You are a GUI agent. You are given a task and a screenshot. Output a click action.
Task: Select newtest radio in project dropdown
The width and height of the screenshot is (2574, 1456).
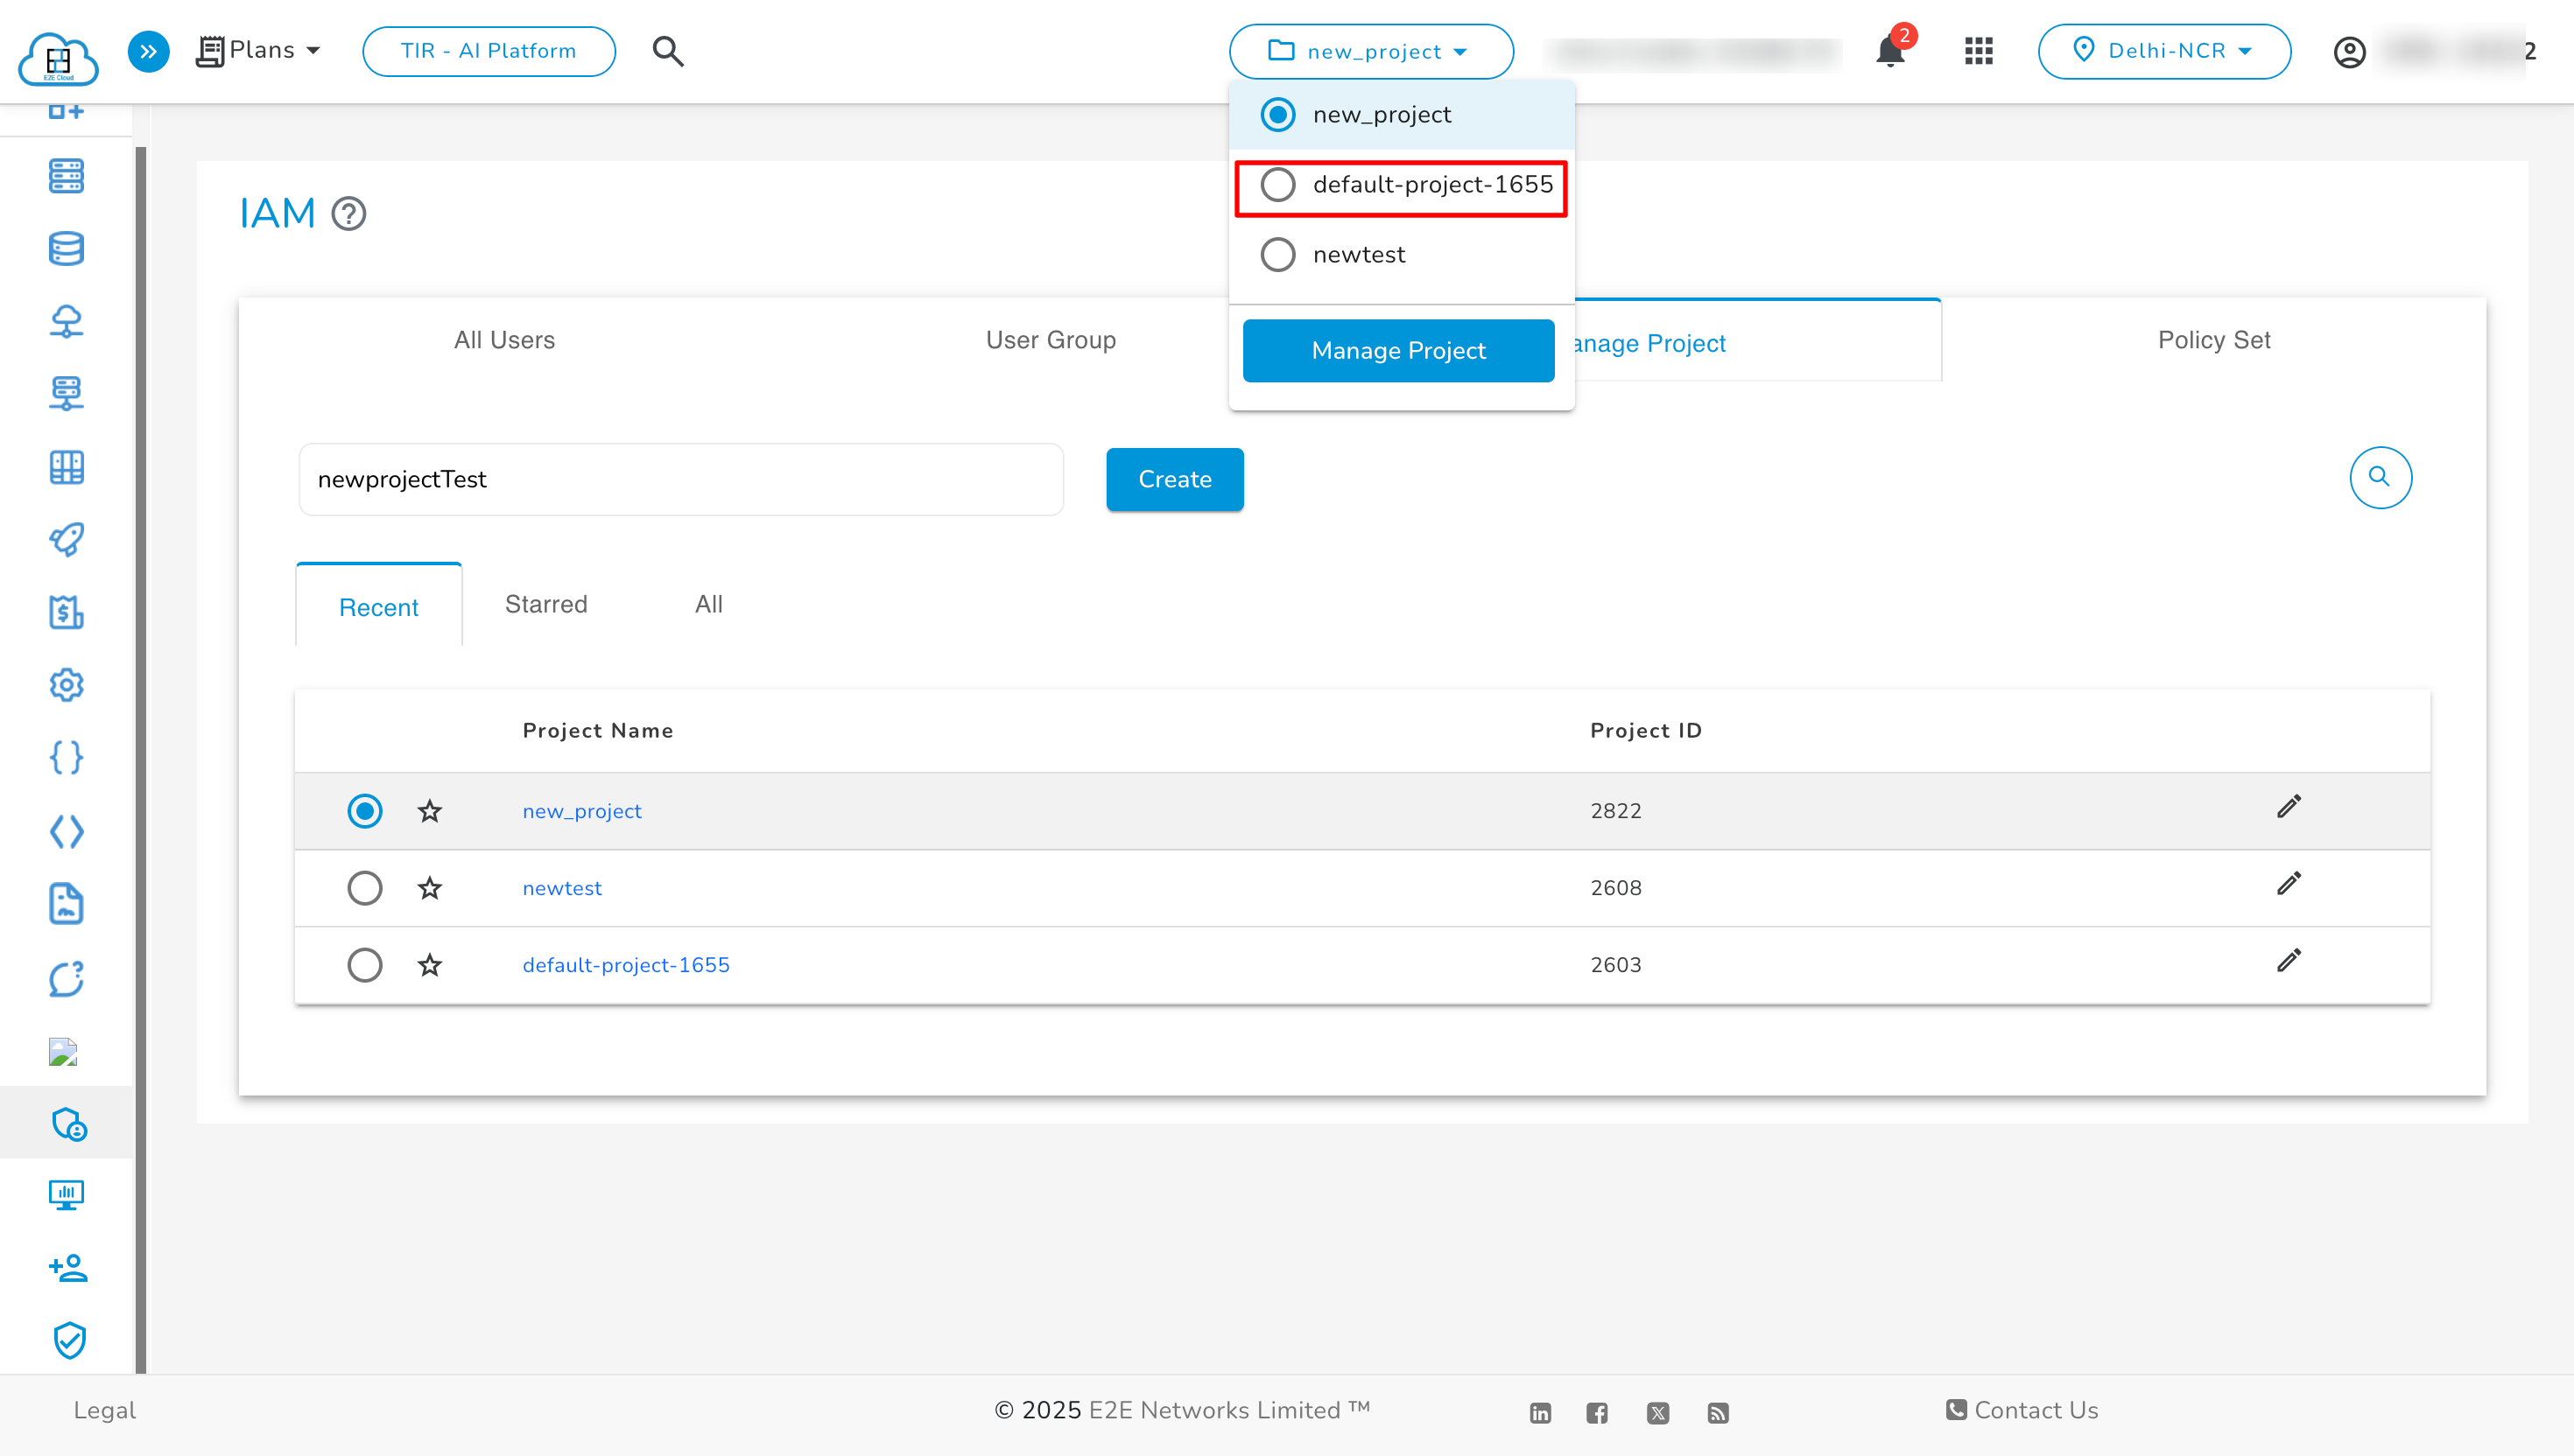point(1277,255)
